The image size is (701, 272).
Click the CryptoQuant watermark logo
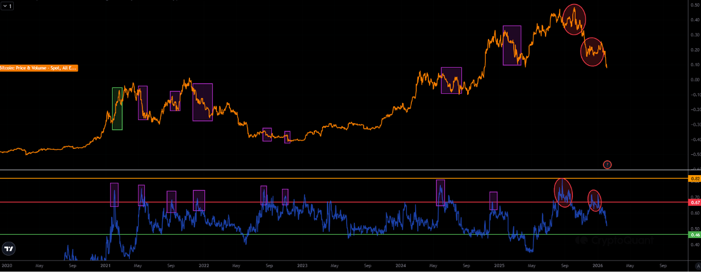[x=614, y=240]
